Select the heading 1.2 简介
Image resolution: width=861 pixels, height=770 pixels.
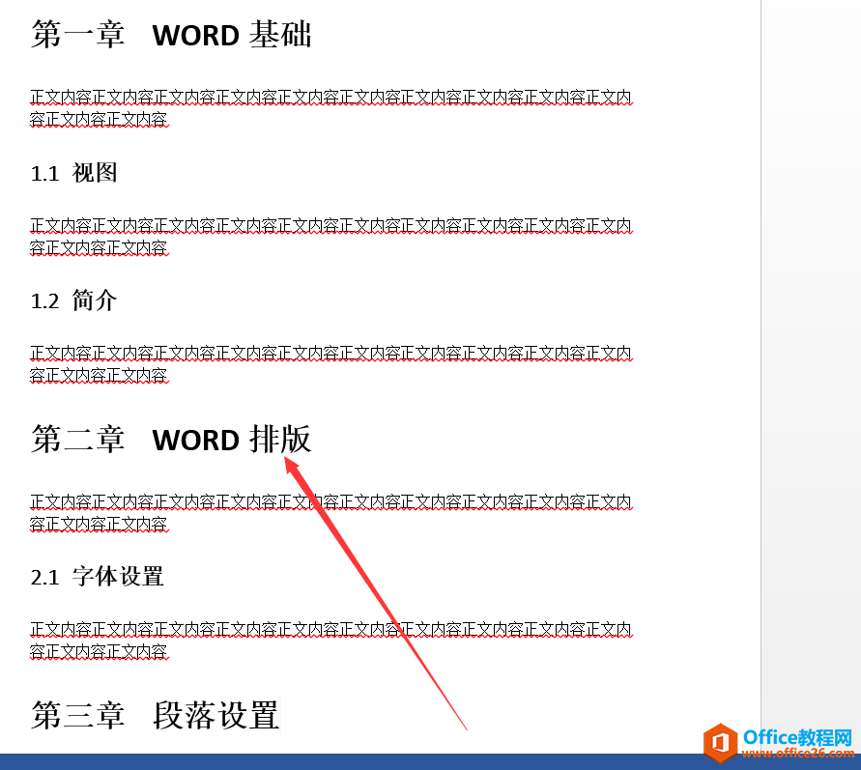73,300
